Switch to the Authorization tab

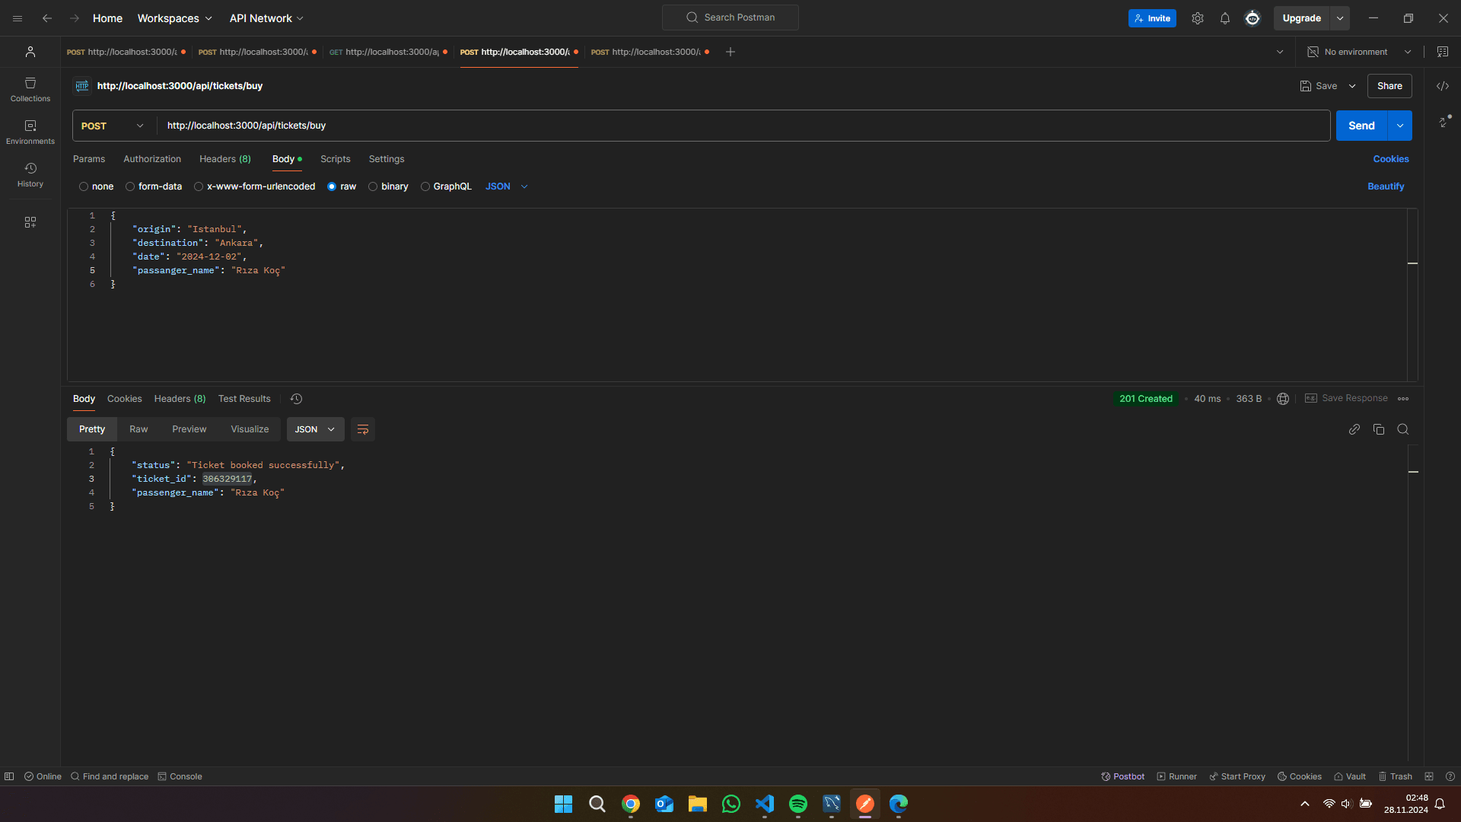tap(152, 159)
